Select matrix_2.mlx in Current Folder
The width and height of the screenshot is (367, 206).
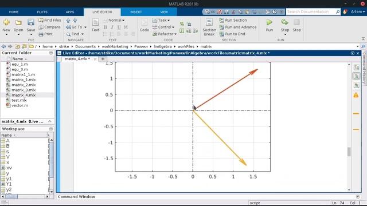[x=24, y=85]
